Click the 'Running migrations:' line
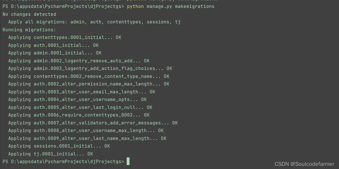Viewport: 339px width, 169px height. [x=29, y=30]
